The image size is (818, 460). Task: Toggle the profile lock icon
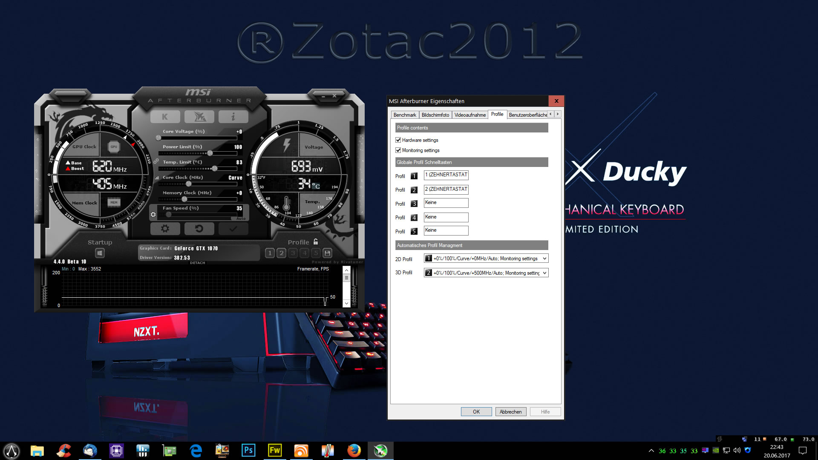[x=316, y=241]
